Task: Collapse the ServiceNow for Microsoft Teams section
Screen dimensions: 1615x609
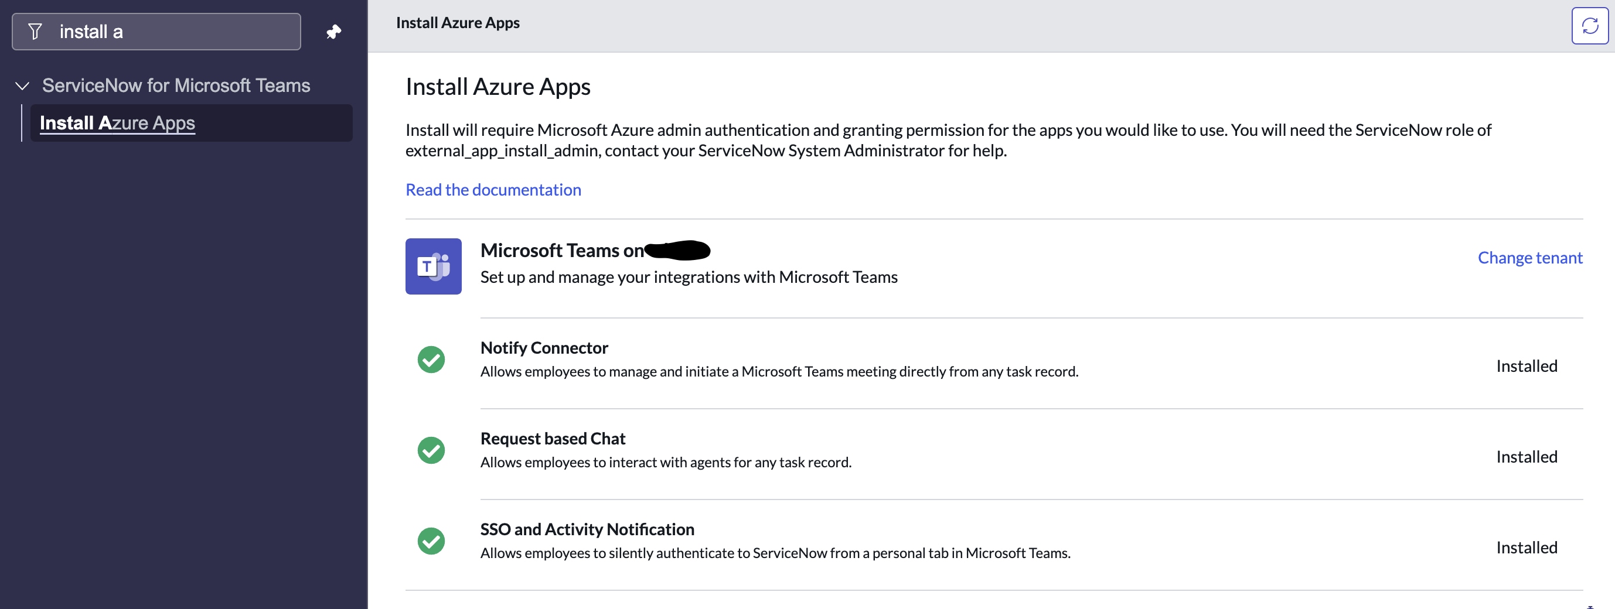Action: pos(23,86)
